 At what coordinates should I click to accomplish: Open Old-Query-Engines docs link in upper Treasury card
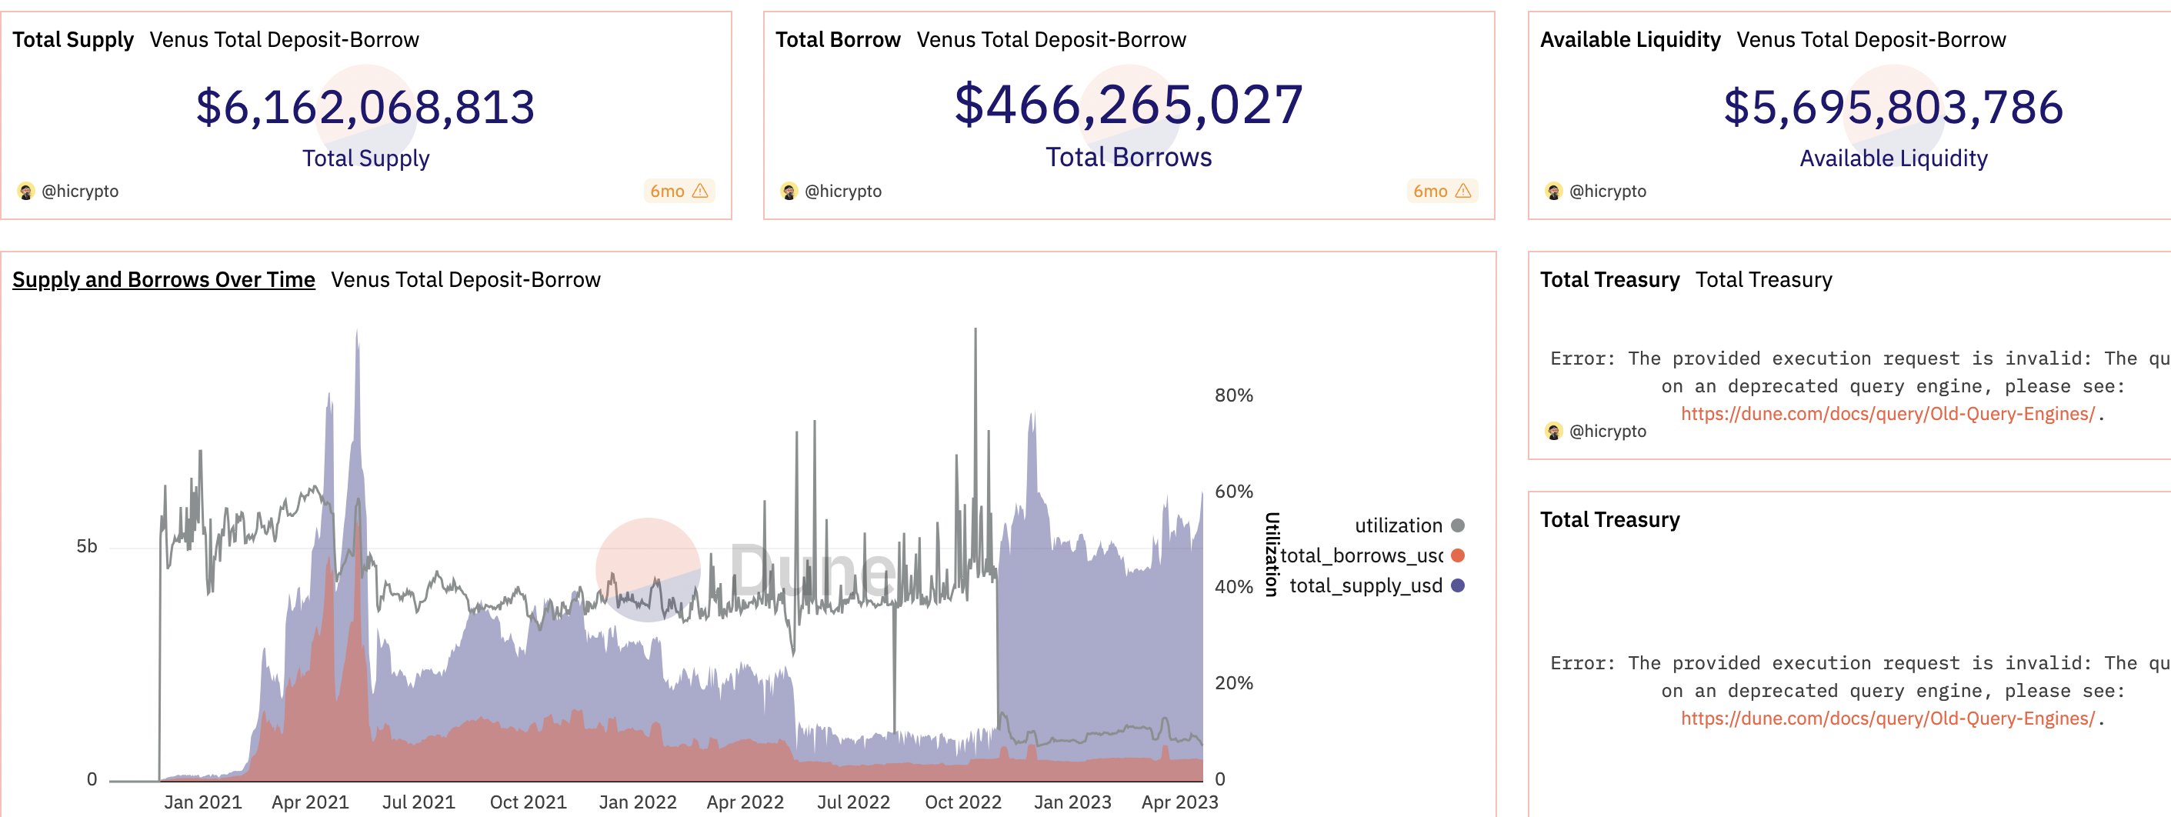coord(1888,414)
